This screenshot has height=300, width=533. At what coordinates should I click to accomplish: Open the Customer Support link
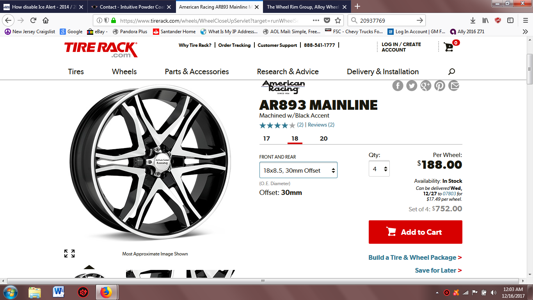277,45
